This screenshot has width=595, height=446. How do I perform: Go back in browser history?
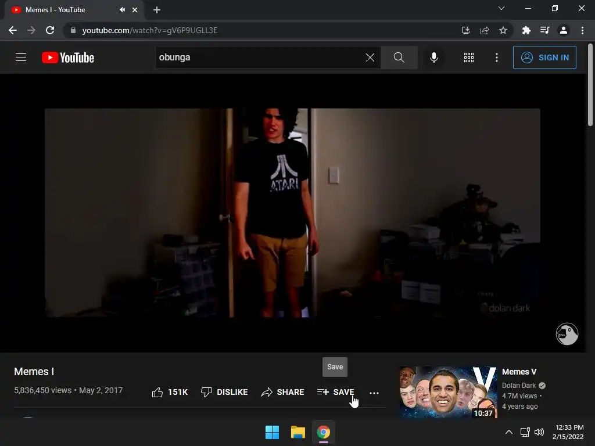[x=13, y=30]
